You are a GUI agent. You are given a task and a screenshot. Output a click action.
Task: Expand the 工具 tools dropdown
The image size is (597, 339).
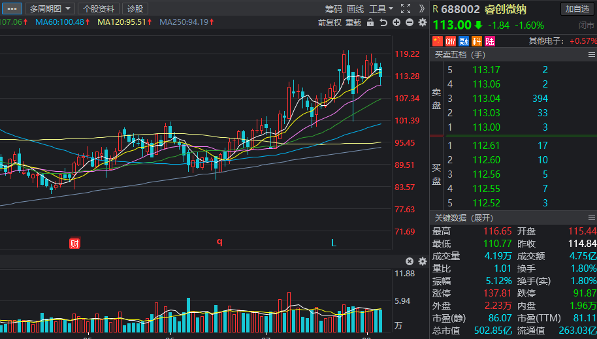click(x=381, y=8)
